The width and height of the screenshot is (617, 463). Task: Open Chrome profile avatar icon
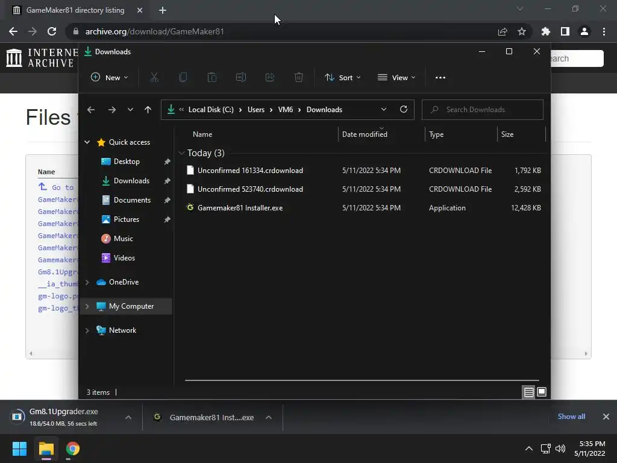584,31
